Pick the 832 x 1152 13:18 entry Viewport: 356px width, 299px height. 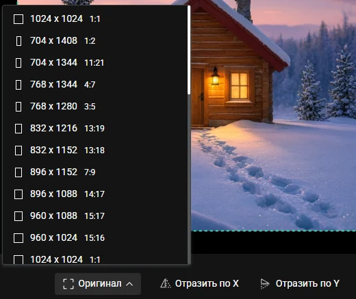click(95, 151)
